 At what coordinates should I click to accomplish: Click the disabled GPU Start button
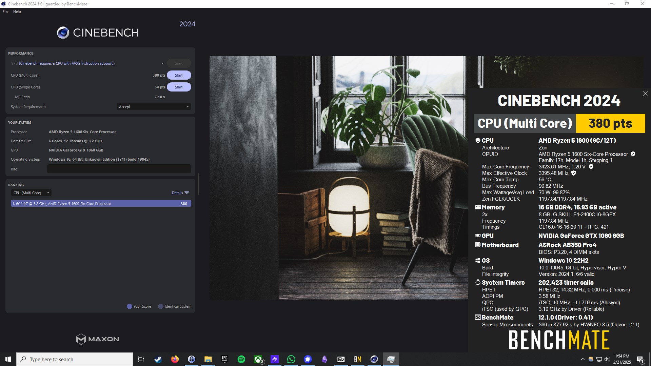click(179, 63)
